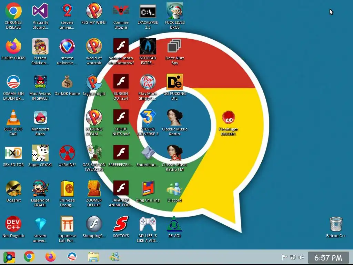This screenshot has height=265, width=353.
Task: Open the PEGGING STEAM... icon
Action: 94,117
